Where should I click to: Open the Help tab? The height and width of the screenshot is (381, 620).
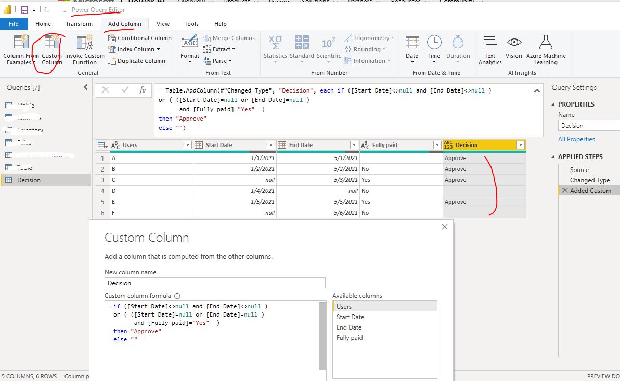point(220,24)
